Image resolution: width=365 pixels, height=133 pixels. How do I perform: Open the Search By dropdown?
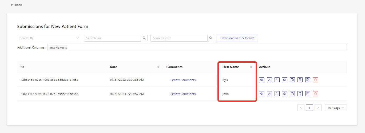click(x=49, y=38)
